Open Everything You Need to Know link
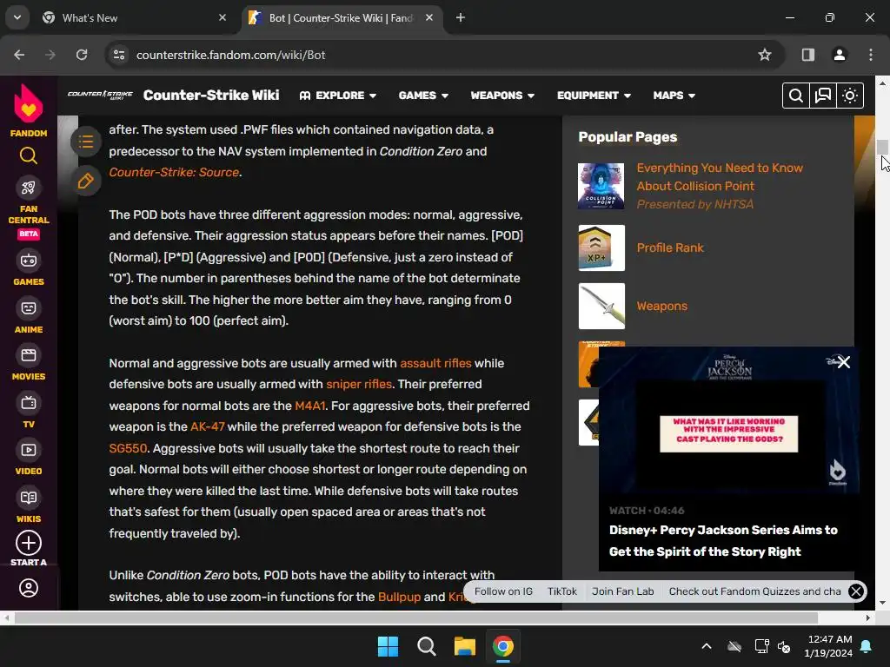The image size is (890, 667). [720, 177]
